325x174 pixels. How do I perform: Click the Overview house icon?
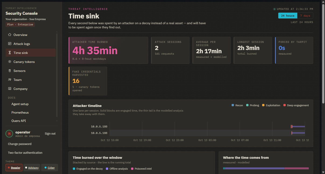point(10,35)
